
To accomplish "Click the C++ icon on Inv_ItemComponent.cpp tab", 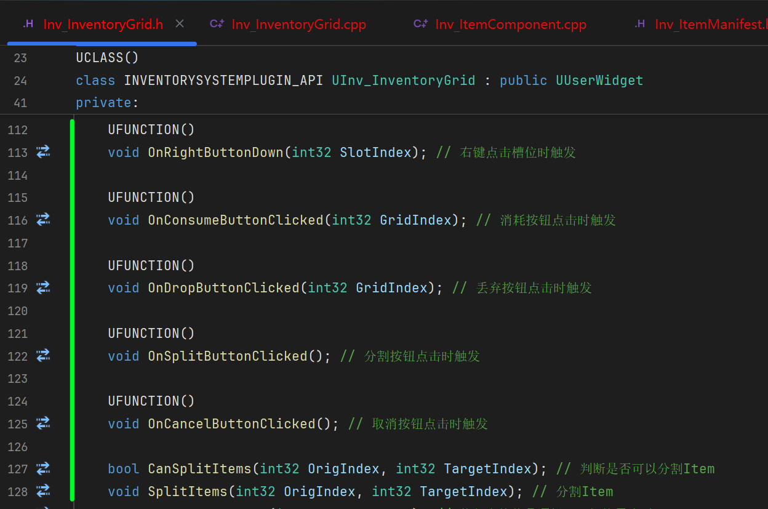I will (420, 24).
